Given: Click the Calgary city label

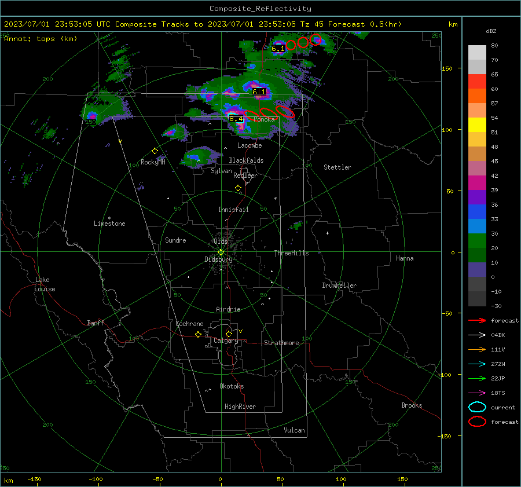Looking at the screenshot, I should tap(226, 340).
